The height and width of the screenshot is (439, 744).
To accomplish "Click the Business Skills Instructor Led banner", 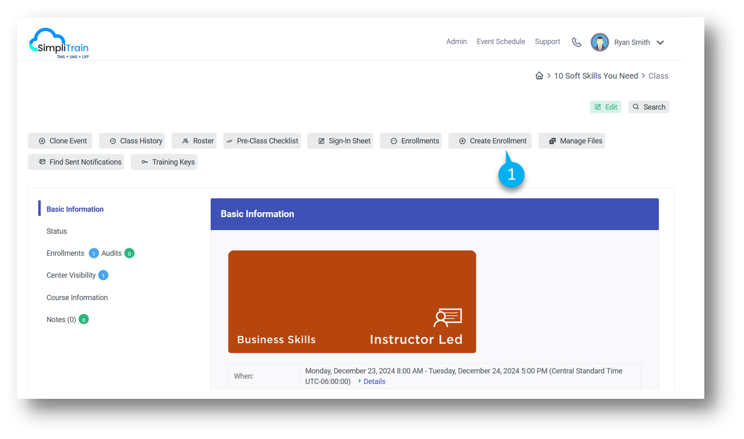I will [352, 302].
